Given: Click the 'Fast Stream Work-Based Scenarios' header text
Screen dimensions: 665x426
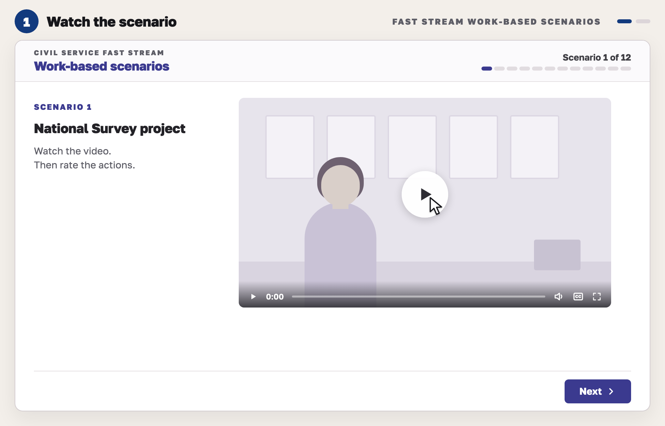Looking at the screenshot, I should pyautogui.click(x=496, y=22).
